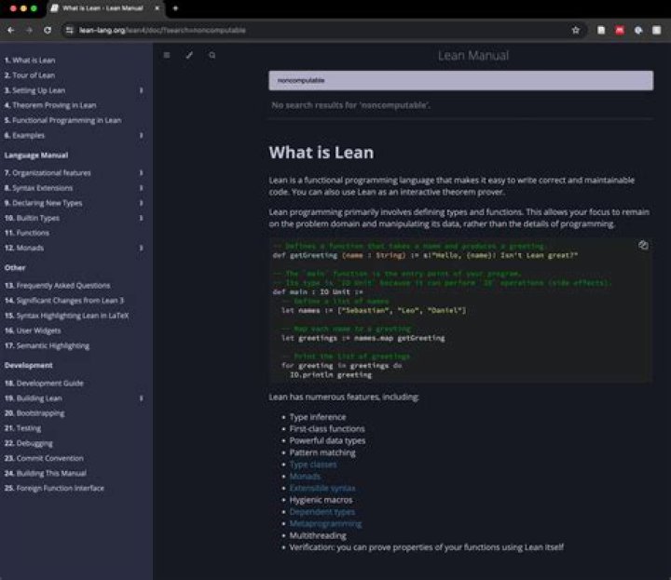The height and width of the screenshot is (580, 671).
Task: Select the What is Lean browser tab
Action: point(103,8)
